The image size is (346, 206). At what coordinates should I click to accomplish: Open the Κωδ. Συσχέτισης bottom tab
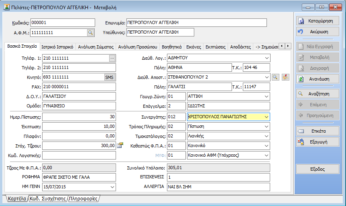(48, 199)
